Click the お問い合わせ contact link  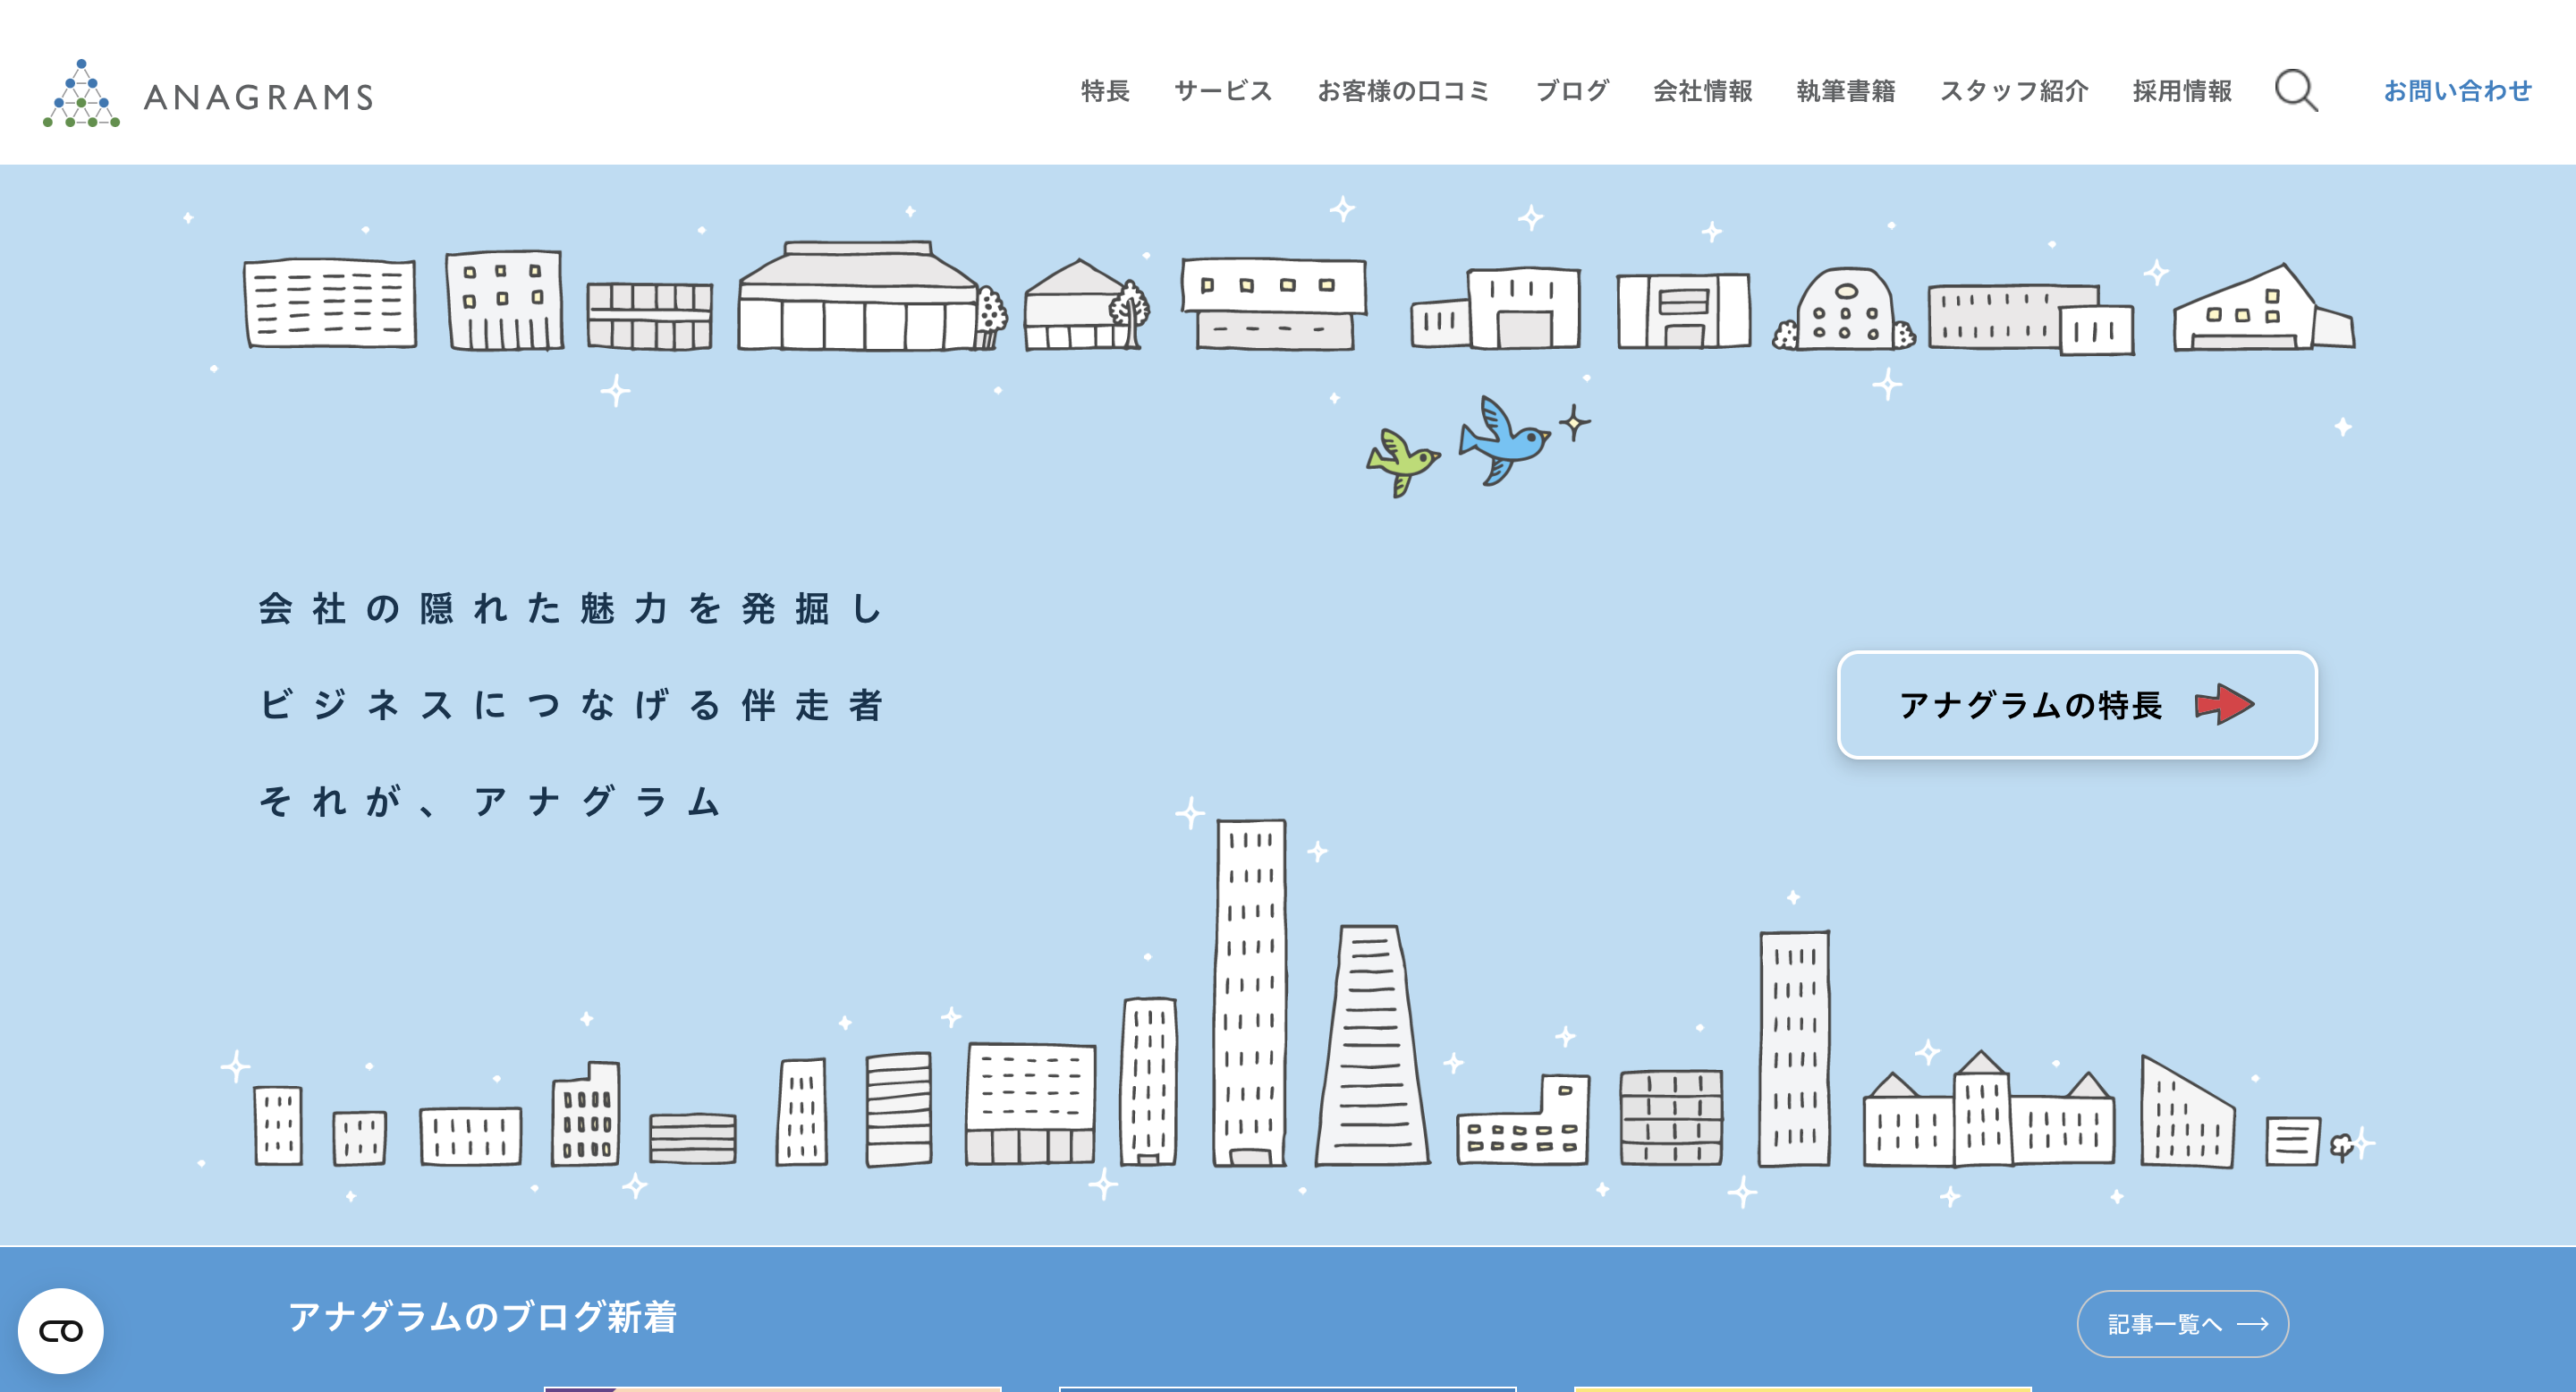coord(2457,91)
